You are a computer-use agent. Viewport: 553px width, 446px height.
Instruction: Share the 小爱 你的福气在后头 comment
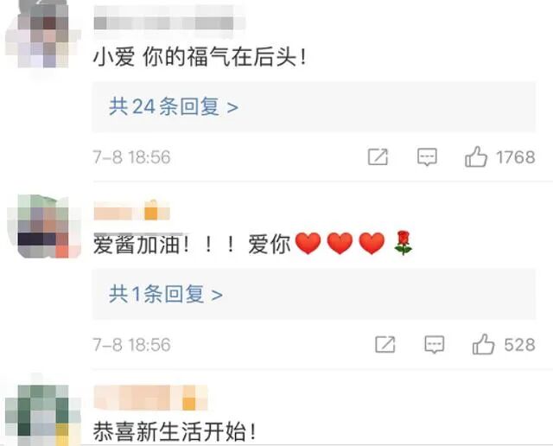pos(378,156)
